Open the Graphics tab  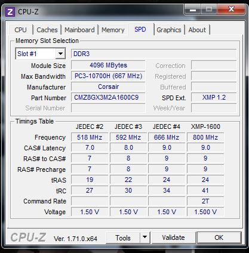(x=169, y=30)
